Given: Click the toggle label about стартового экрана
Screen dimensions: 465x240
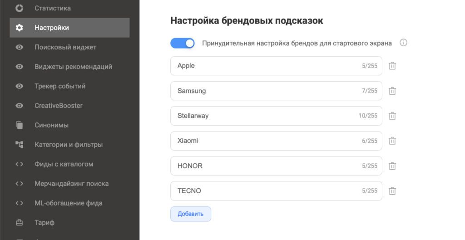Looking at the screenshot, I should click(x=297, y=43).
